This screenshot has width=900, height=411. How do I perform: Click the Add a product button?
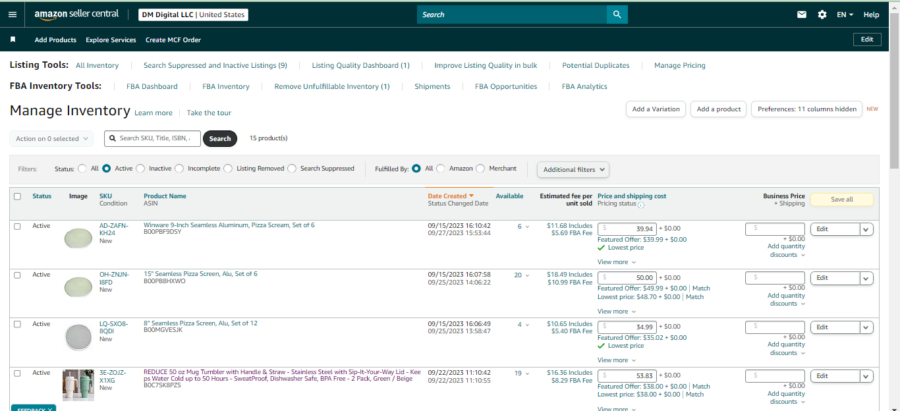[x=718, y=109]
